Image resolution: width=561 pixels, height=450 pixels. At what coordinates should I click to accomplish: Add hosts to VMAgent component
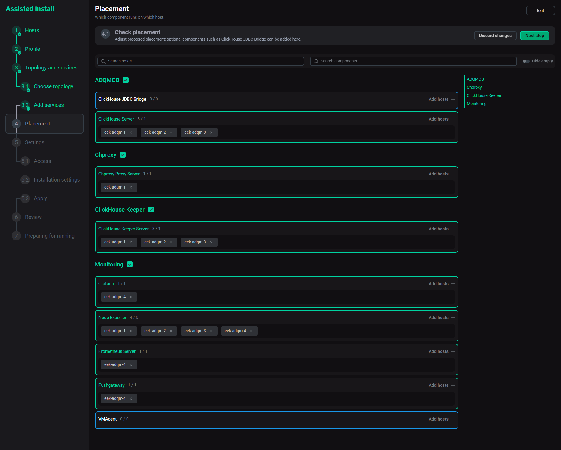[441, 419]
